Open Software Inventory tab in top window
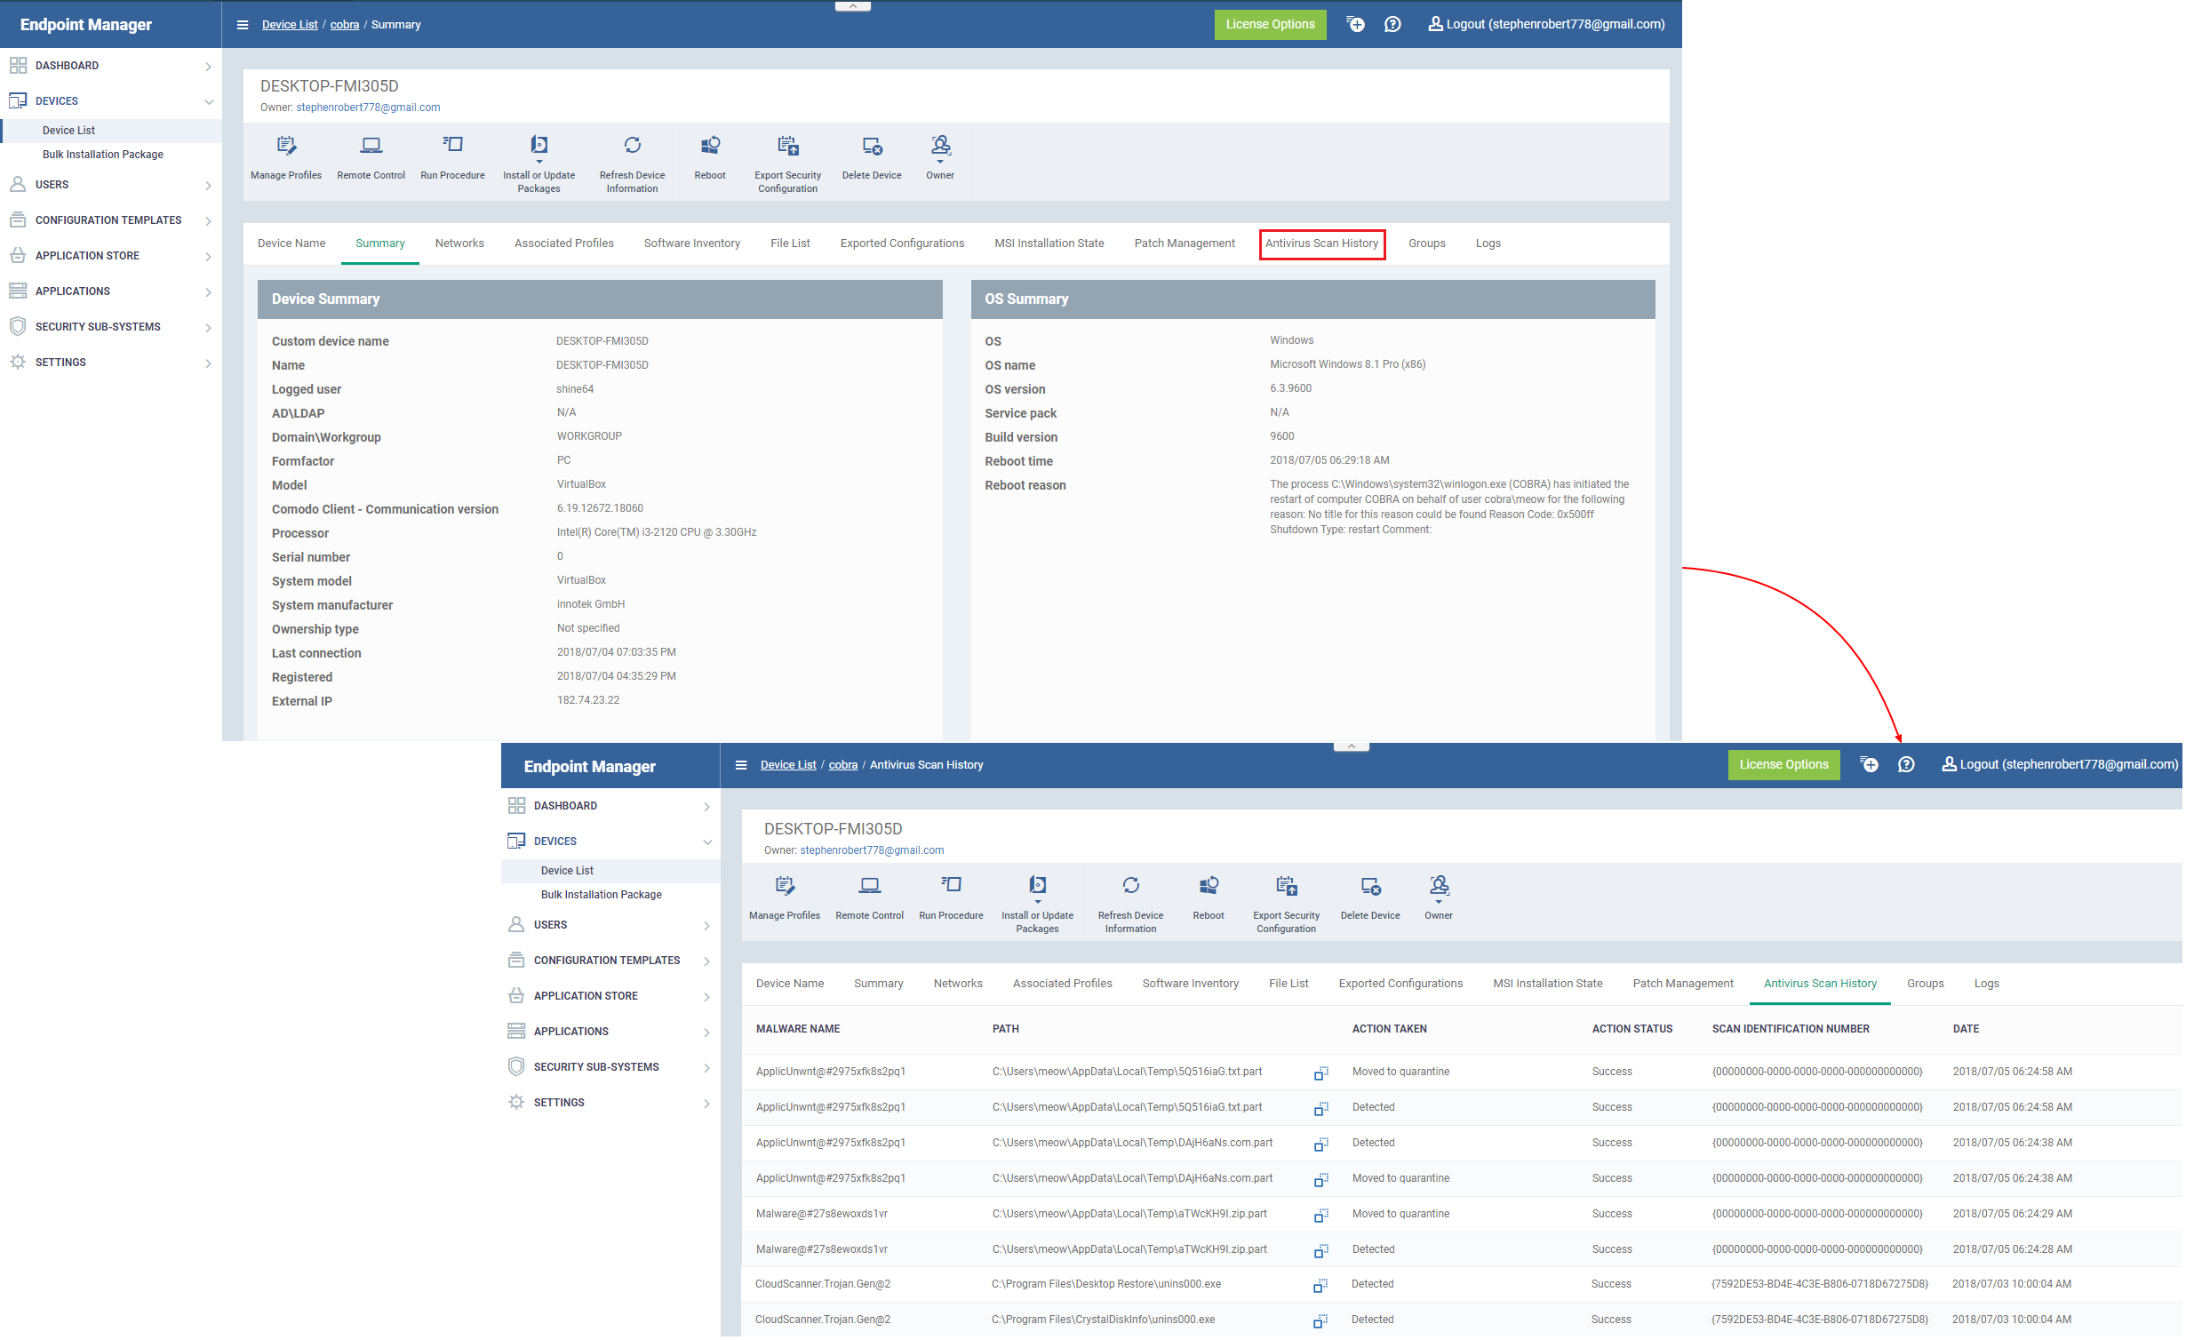 pos(692,243)
